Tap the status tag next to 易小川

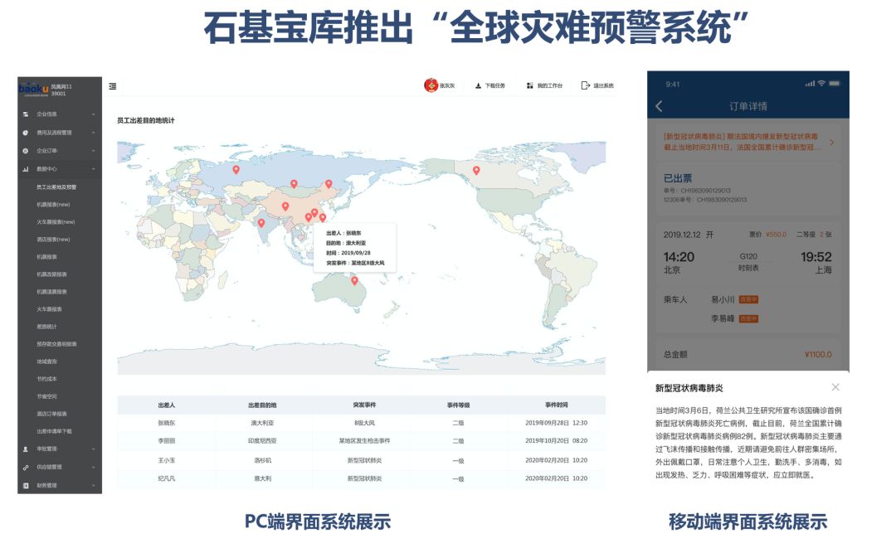[748, 299]
